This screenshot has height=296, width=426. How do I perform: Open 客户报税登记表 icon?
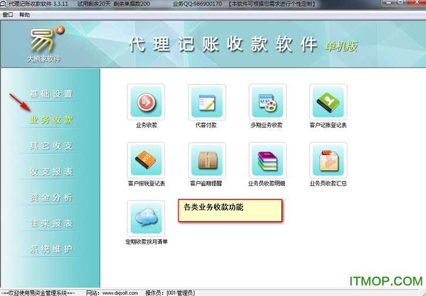(146, 160)
